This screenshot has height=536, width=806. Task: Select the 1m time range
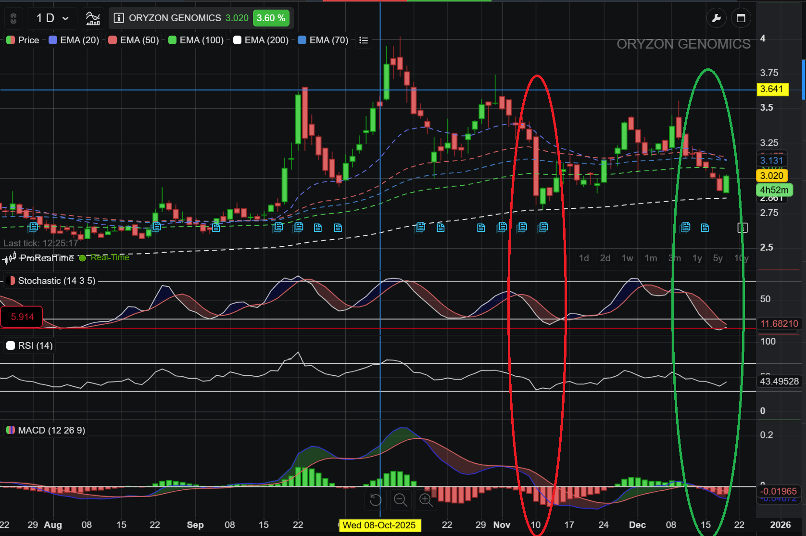651,258
